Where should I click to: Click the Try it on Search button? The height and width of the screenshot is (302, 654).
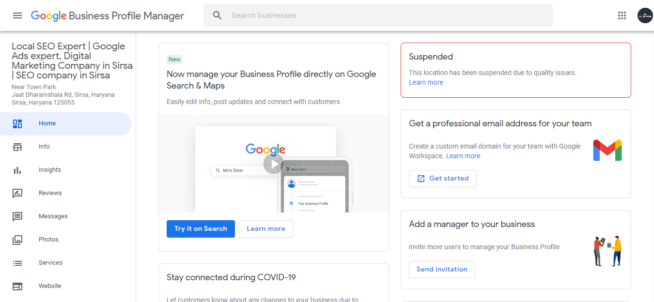pyautogui.click(x=201, y=229)
